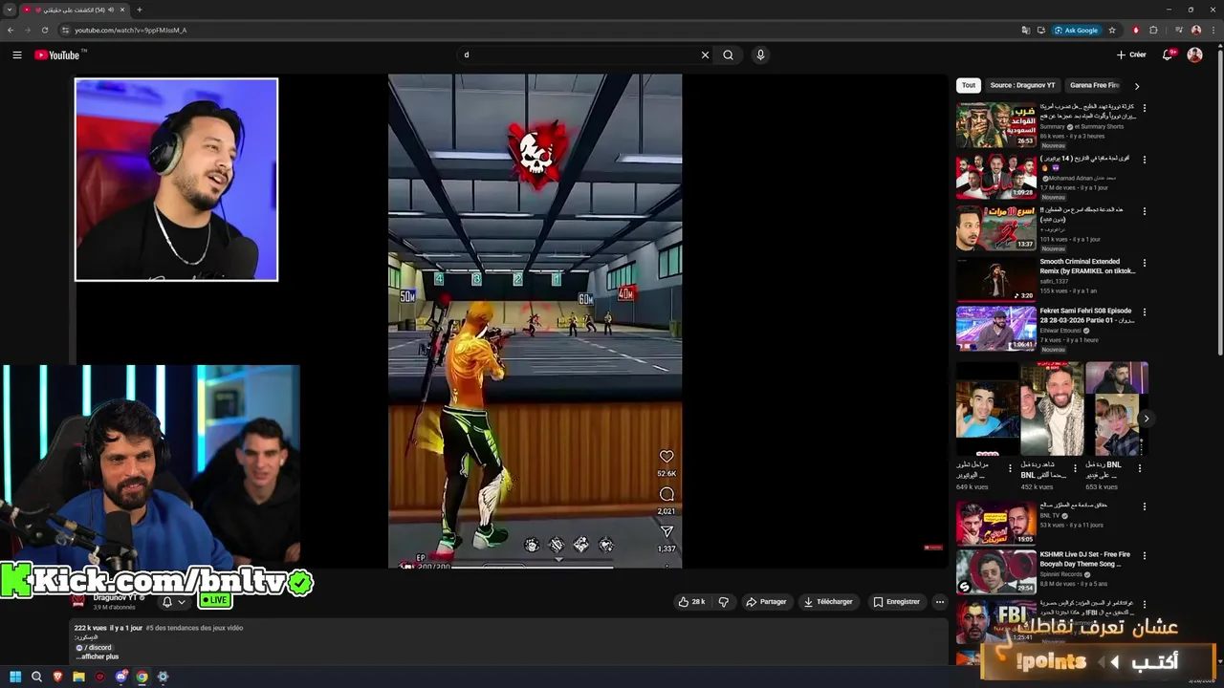Open the Chrome profile avatar

[1195, 30]
